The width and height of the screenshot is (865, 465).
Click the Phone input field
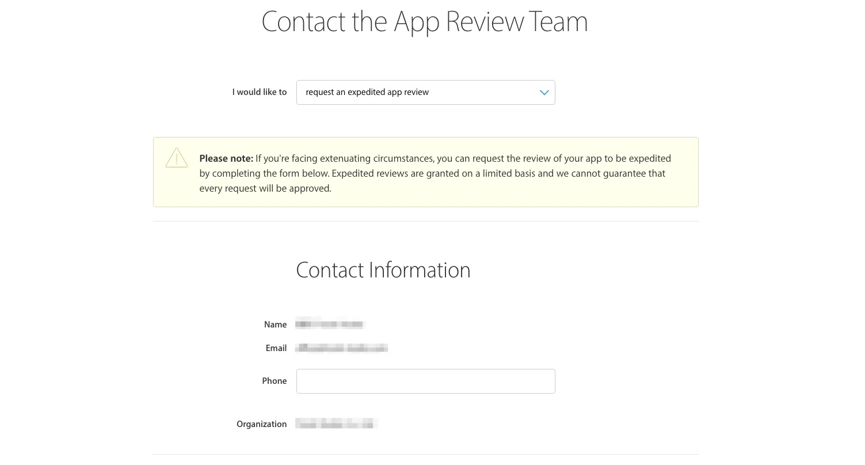click(425, 381)
